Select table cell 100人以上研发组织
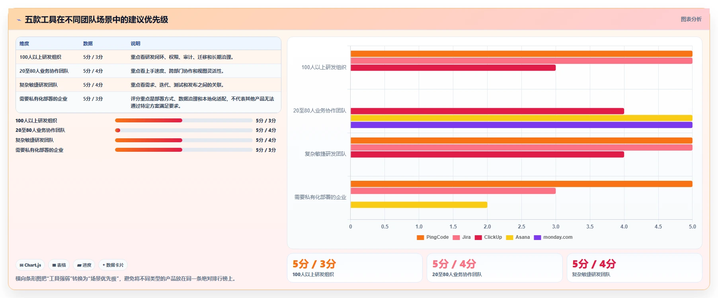The image size is (718, 298). [x=40, y=57]
